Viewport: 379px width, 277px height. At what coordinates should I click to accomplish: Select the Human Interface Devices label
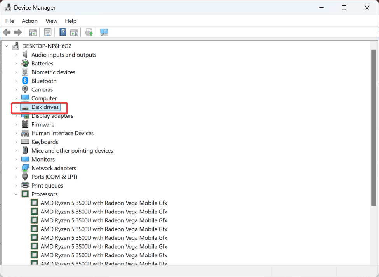63,133
